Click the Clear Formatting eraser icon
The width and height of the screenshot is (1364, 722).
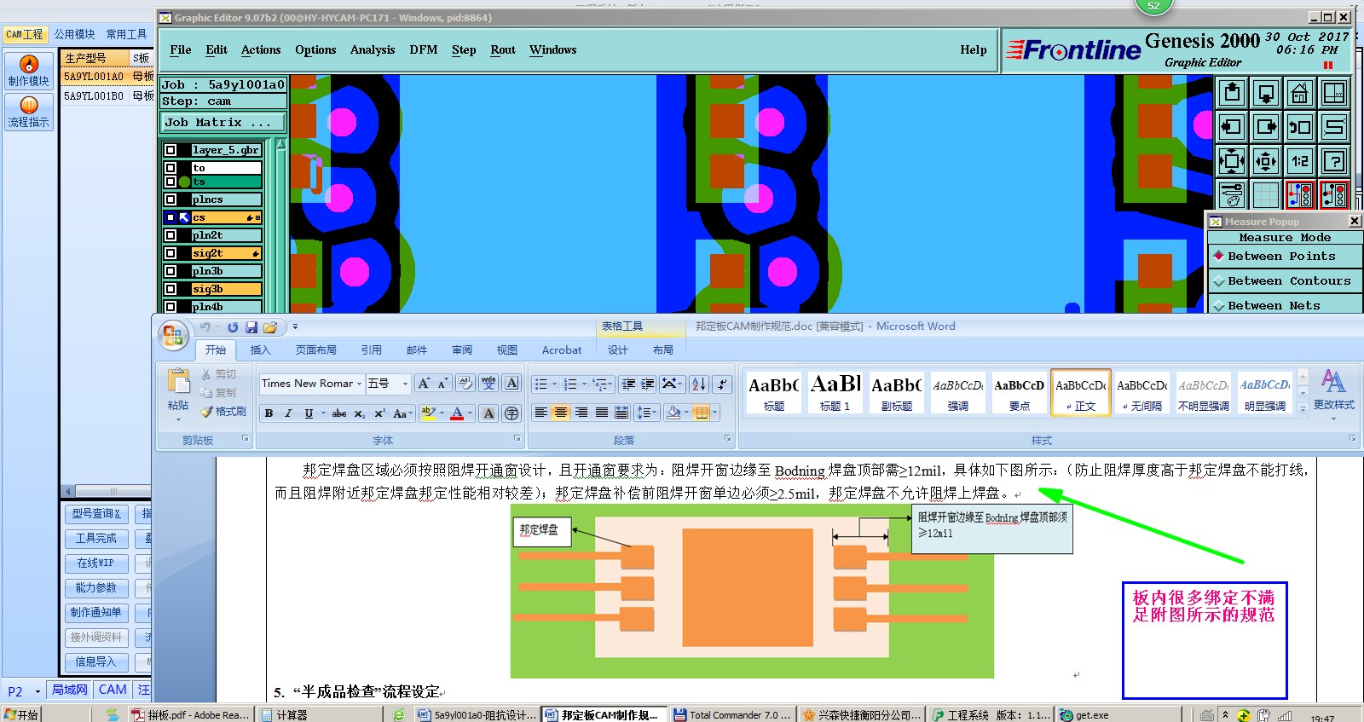coord(465,384)
